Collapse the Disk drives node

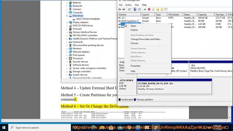(x=67, y=16)
